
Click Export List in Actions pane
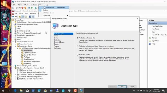point(156,41)
